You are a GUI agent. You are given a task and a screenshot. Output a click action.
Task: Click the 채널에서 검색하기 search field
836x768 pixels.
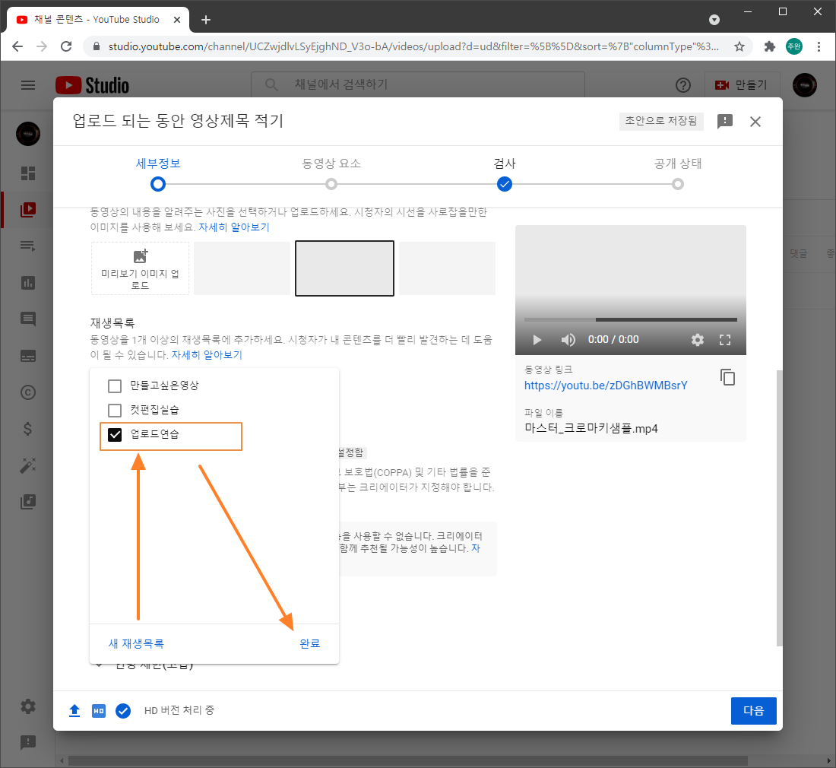tap(418, 85)
